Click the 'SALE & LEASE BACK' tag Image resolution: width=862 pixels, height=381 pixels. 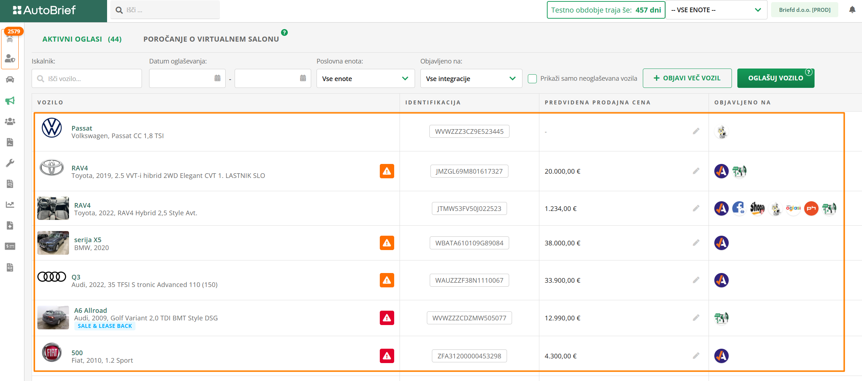click(x=105, y=326)
